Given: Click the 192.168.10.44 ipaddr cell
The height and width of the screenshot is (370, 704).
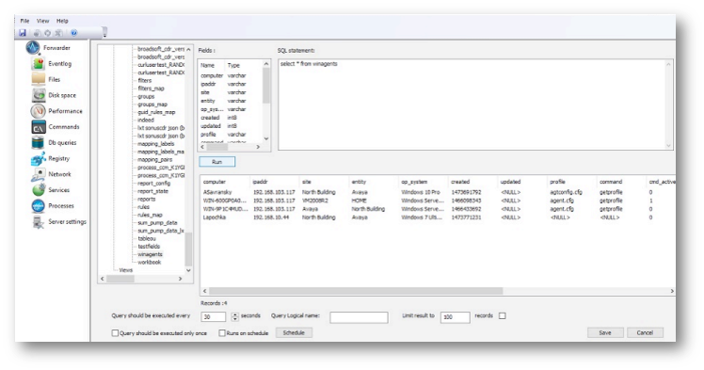Looking at the screenshot, I should coord(272,217).
